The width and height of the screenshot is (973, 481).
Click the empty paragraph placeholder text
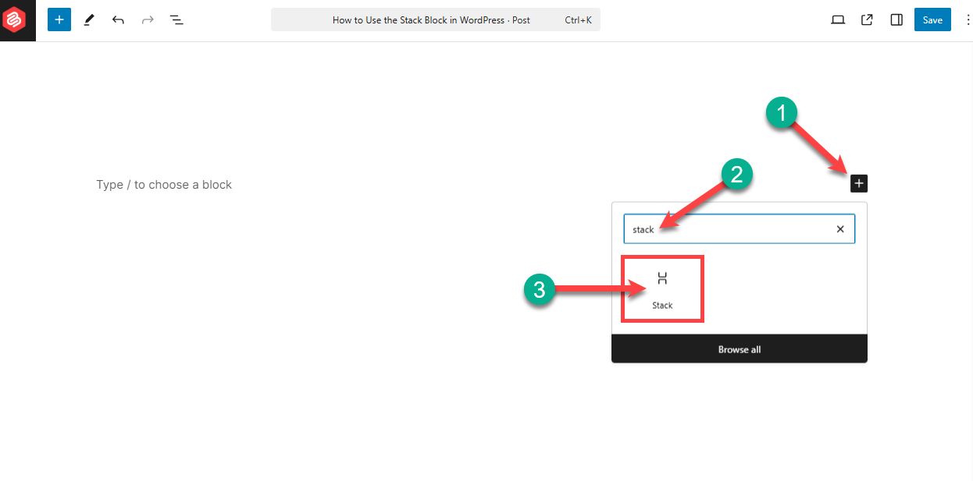point(164,184)
